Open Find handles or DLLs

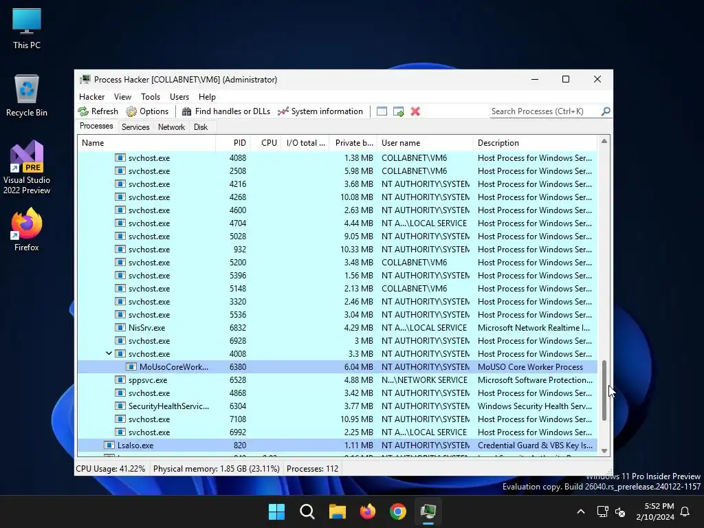(x=225, y=111)
